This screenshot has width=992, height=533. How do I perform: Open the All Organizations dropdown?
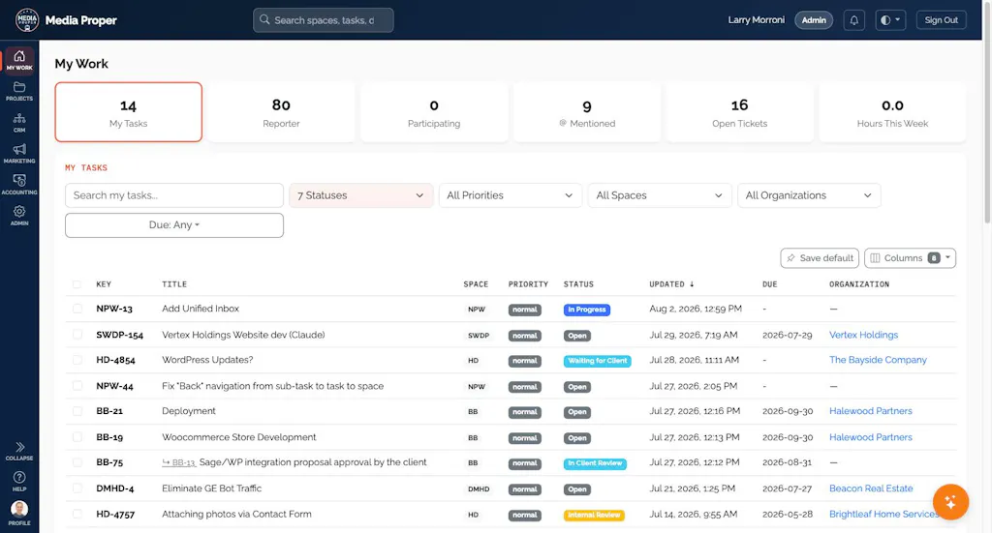click(809, 195)
